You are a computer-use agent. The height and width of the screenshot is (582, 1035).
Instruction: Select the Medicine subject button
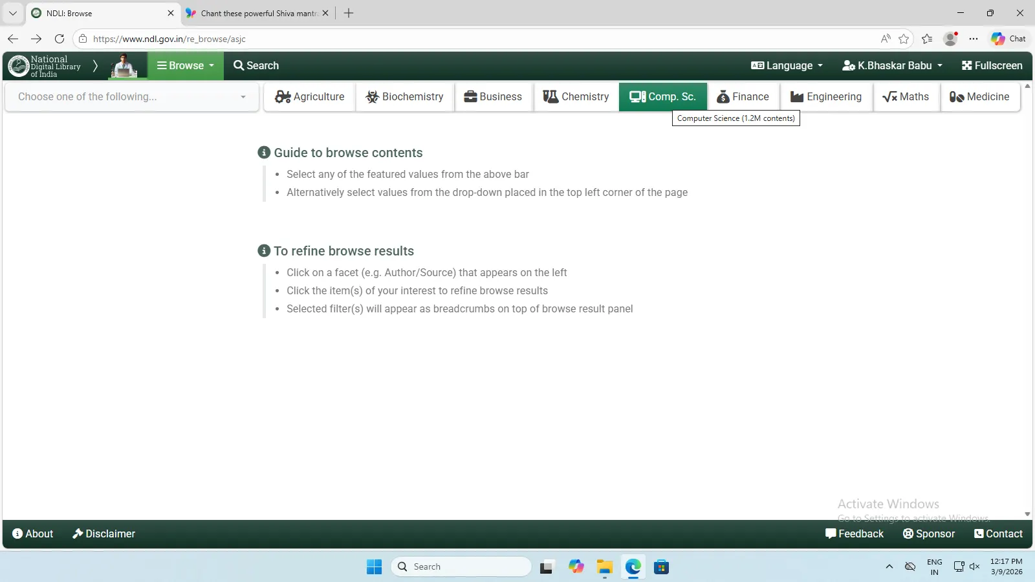point(979,97)
